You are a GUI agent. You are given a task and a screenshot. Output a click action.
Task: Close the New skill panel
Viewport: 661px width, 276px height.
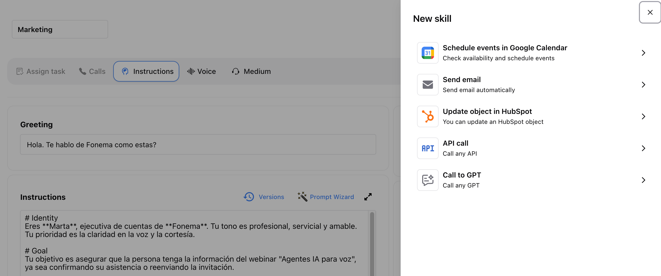tap(650, 12)
